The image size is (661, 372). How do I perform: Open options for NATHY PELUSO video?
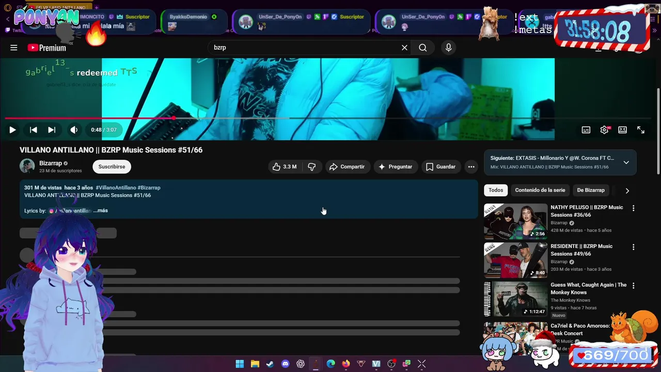tap(633, 208)
